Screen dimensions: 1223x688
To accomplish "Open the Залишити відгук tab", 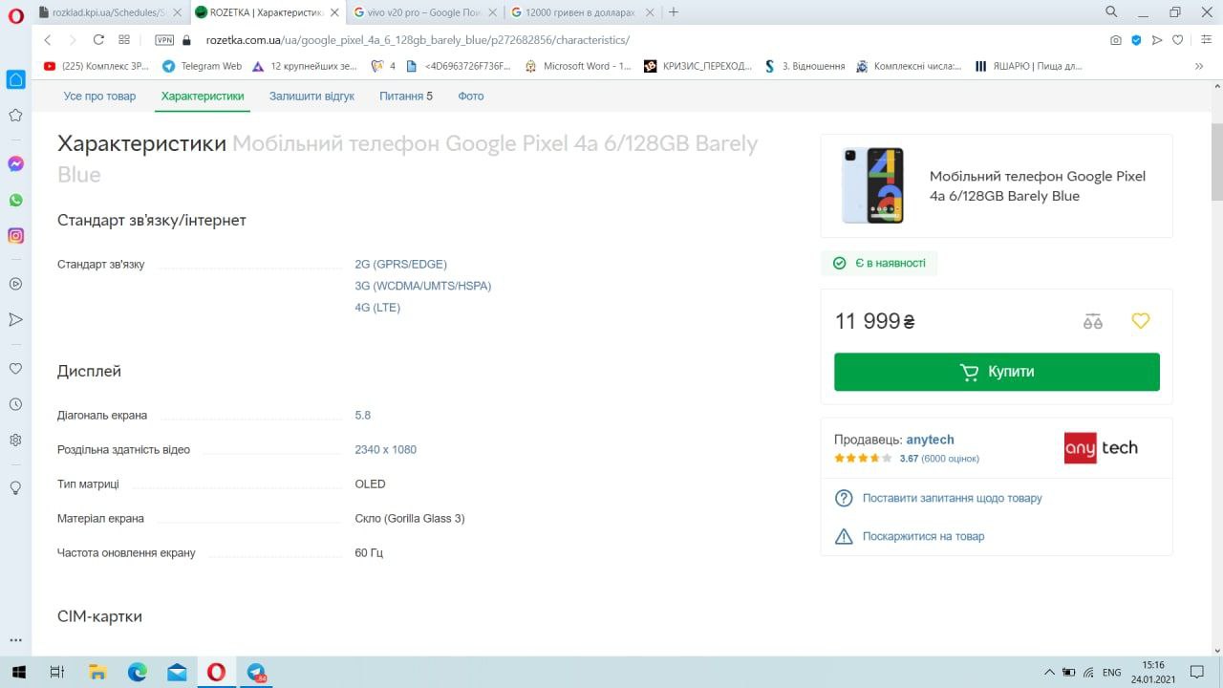I will click(311, 97).
